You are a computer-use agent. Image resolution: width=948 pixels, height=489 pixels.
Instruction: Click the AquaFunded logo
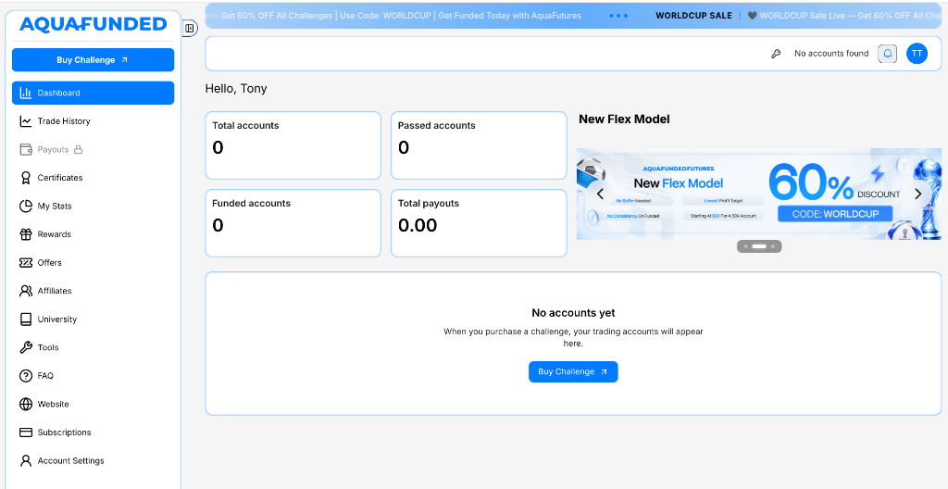pyautogui.click(x=94, y=24)
